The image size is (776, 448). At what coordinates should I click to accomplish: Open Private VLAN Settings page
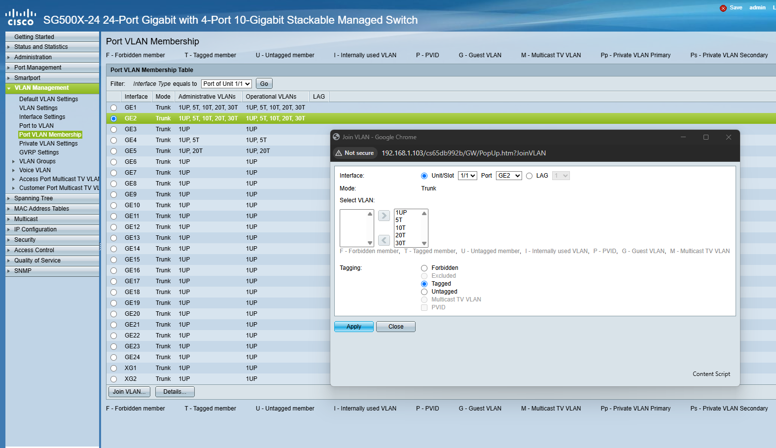(x=48, y=144)
